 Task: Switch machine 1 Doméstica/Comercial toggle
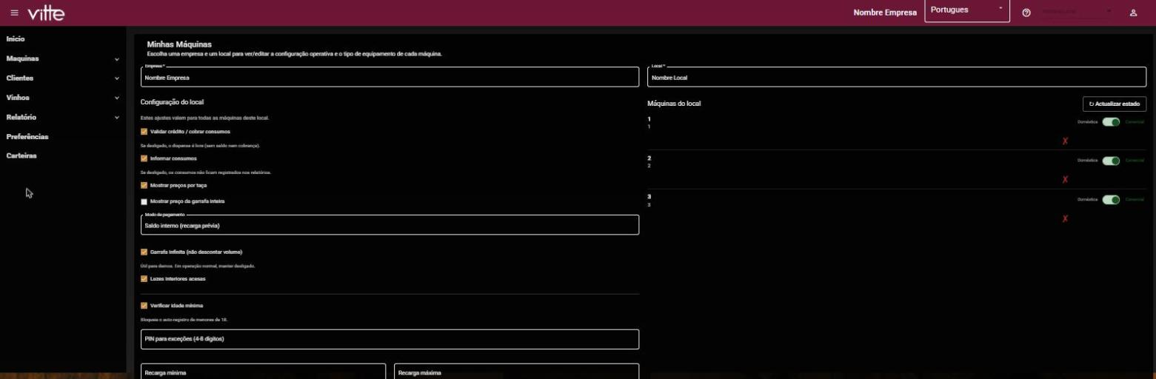(1111, 122)
